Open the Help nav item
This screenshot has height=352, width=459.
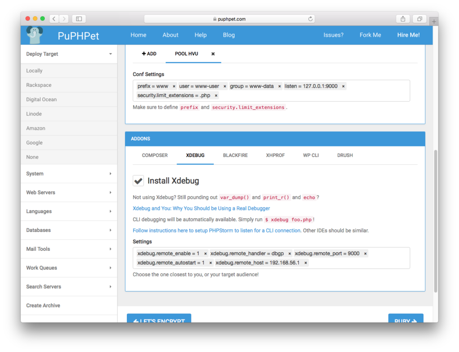point(200,35)
